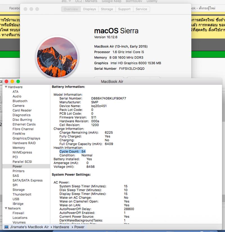Click the Full Charge Capacity value 6409
This screenshot has height=232, width=225.
click(x=109, y=144)
